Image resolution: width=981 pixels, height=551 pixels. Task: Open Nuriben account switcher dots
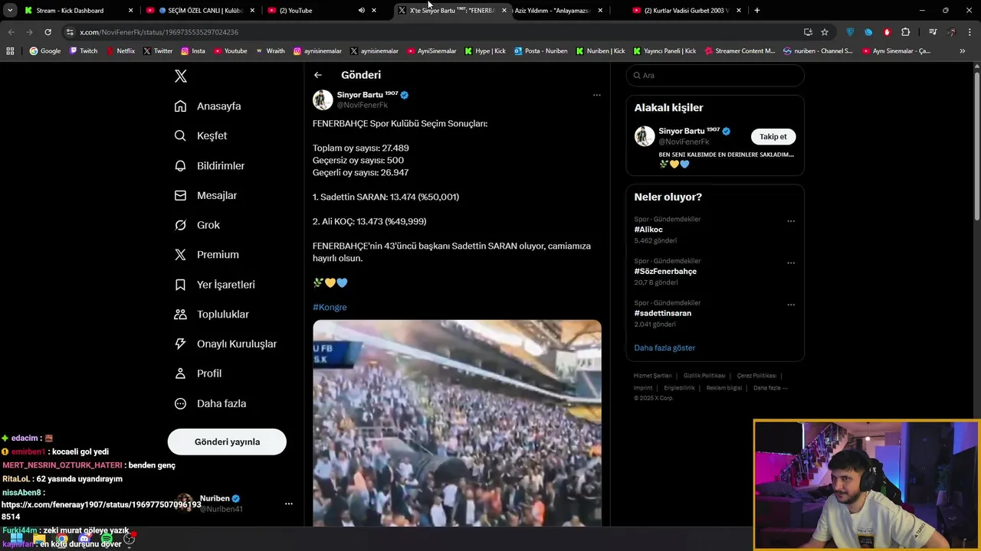pos(289,504)
